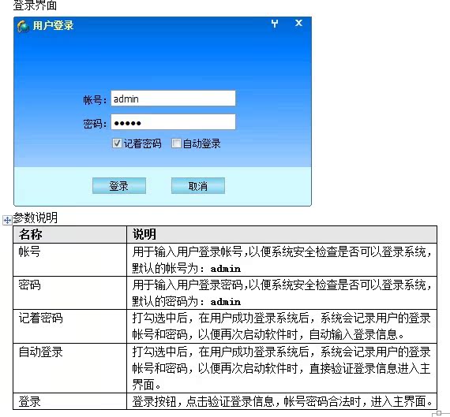
Task: Click the table move handle cross icon
Action: (7, 220)
